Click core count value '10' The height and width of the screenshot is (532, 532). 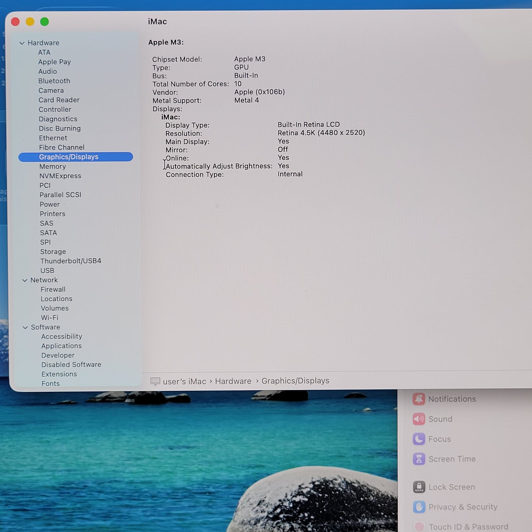238,84
